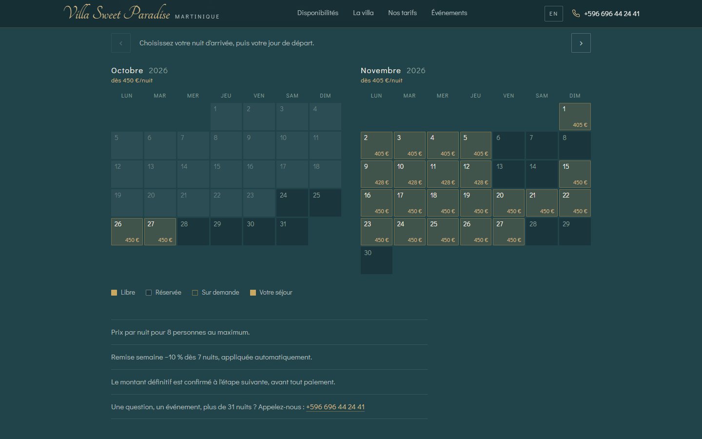Select October 27 at 450 €

(160, 232)
